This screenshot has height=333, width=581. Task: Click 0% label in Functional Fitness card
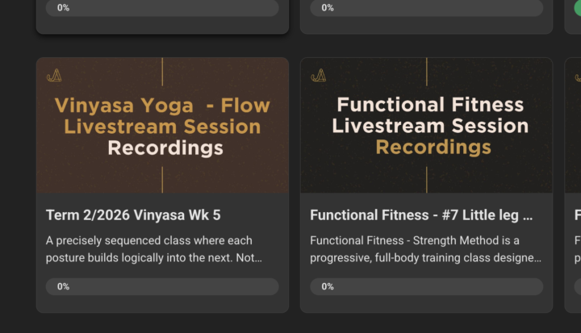(x=328, y=287)
